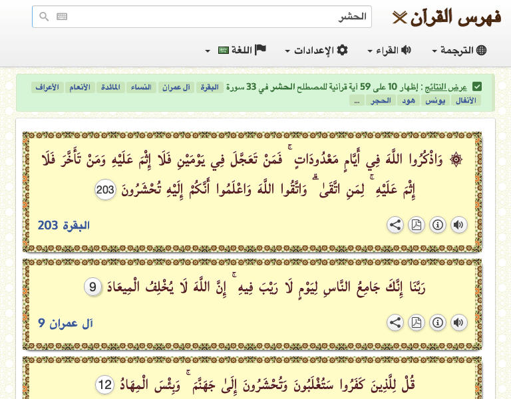Share Al-Baqarah verse 203

click(395, 225)
